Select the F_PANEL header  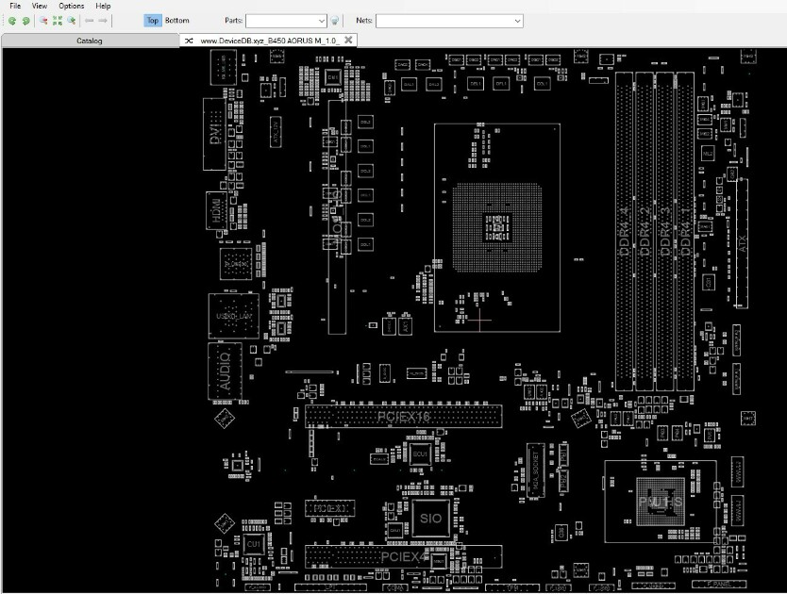point(719,584)
